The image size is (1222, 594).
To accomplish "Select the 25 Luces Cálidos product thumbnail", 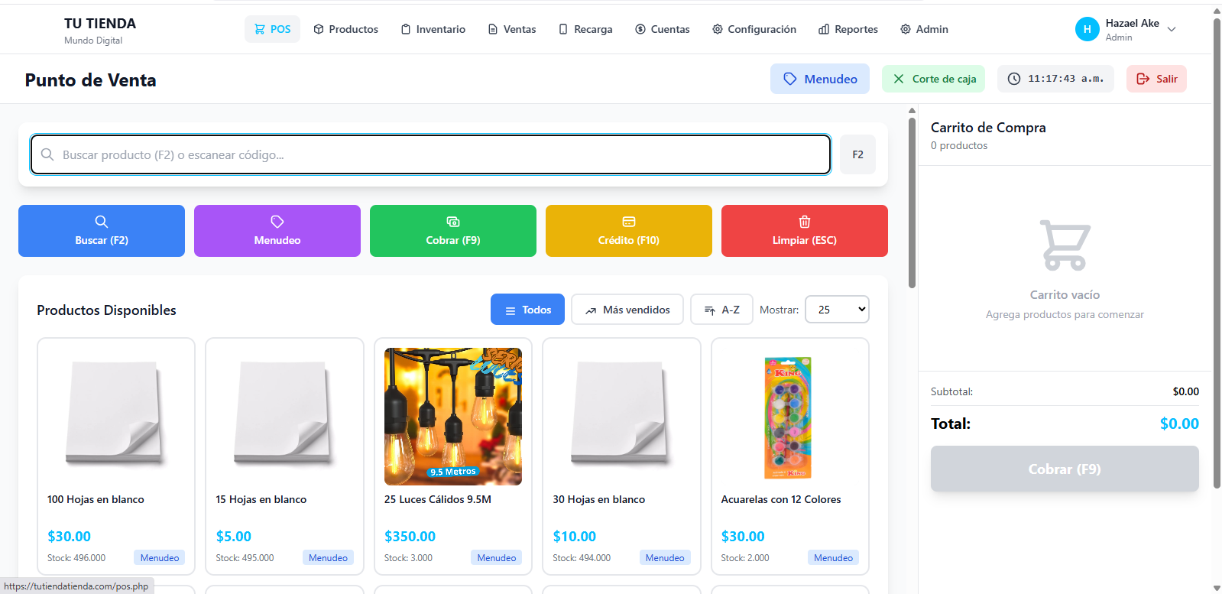I will [x=452, y=417].
